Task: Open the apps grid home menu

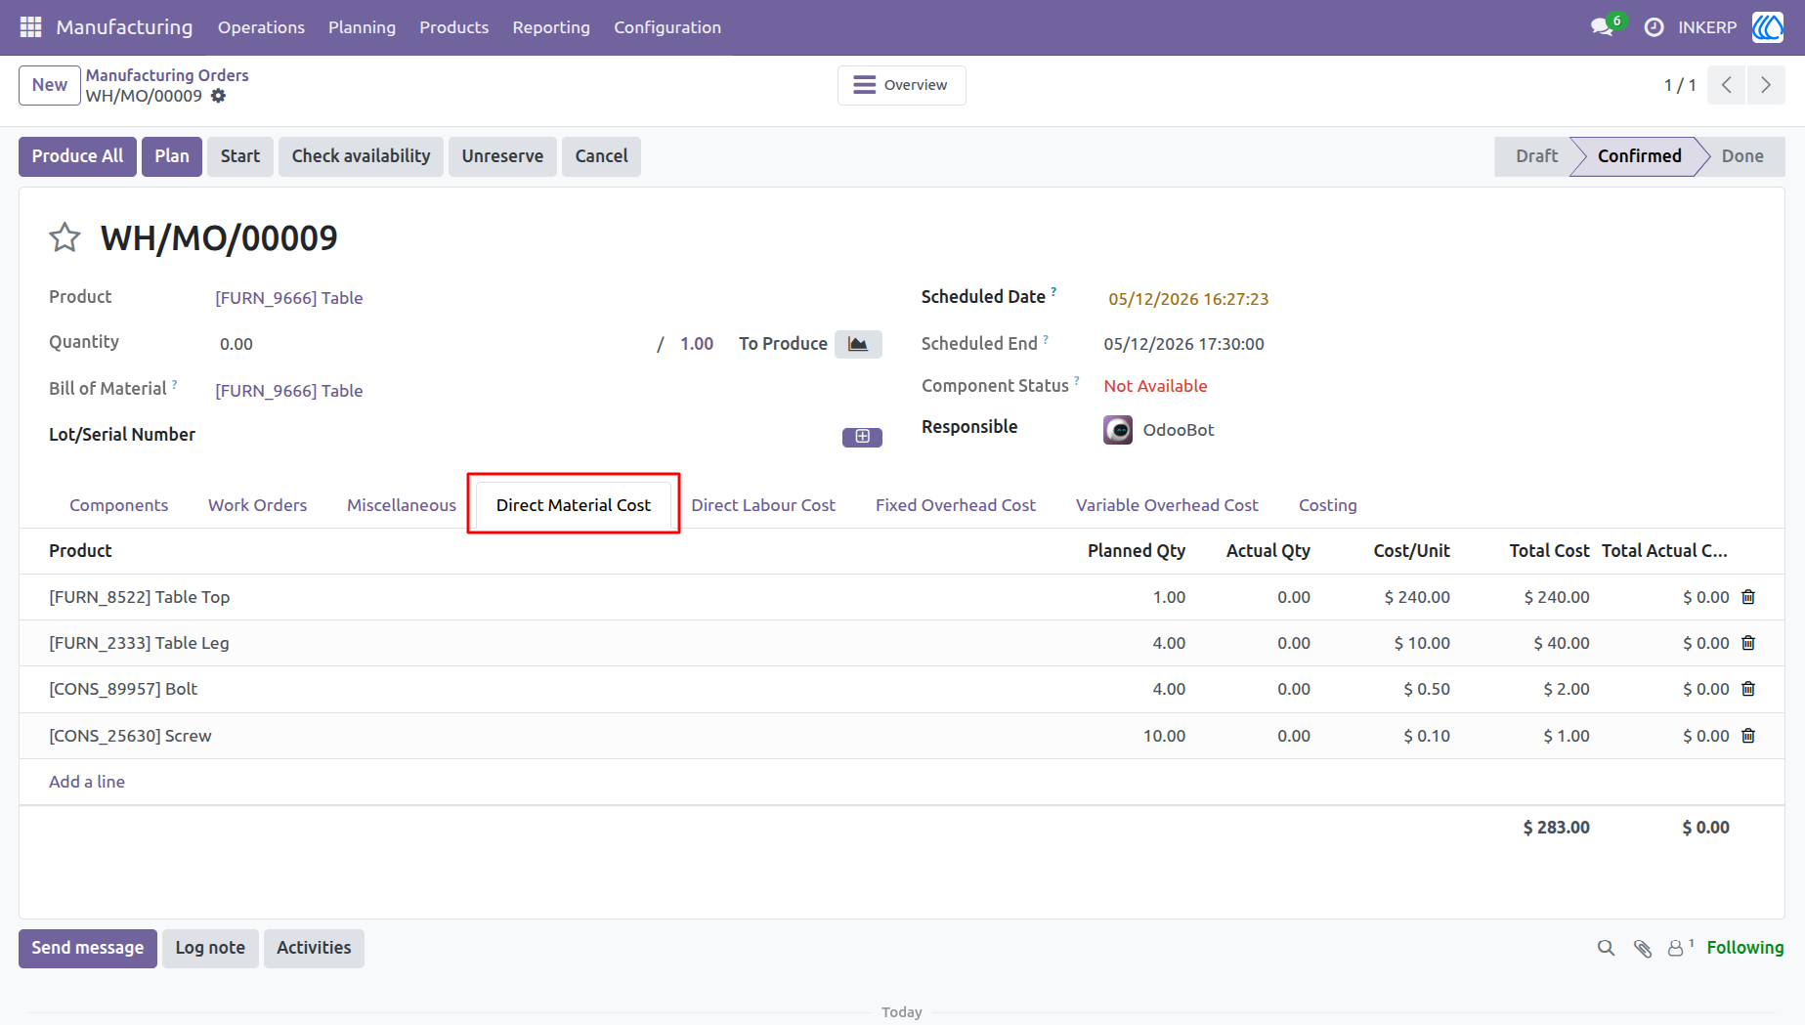Action: (31, 27)
